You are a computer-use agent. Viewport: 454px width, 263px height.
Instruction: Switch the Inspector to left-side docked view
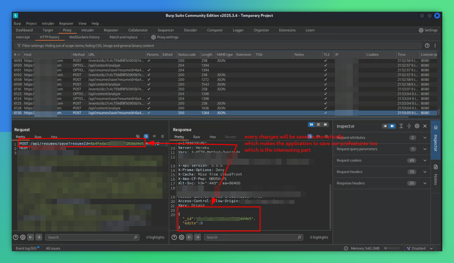coord(385,126)
